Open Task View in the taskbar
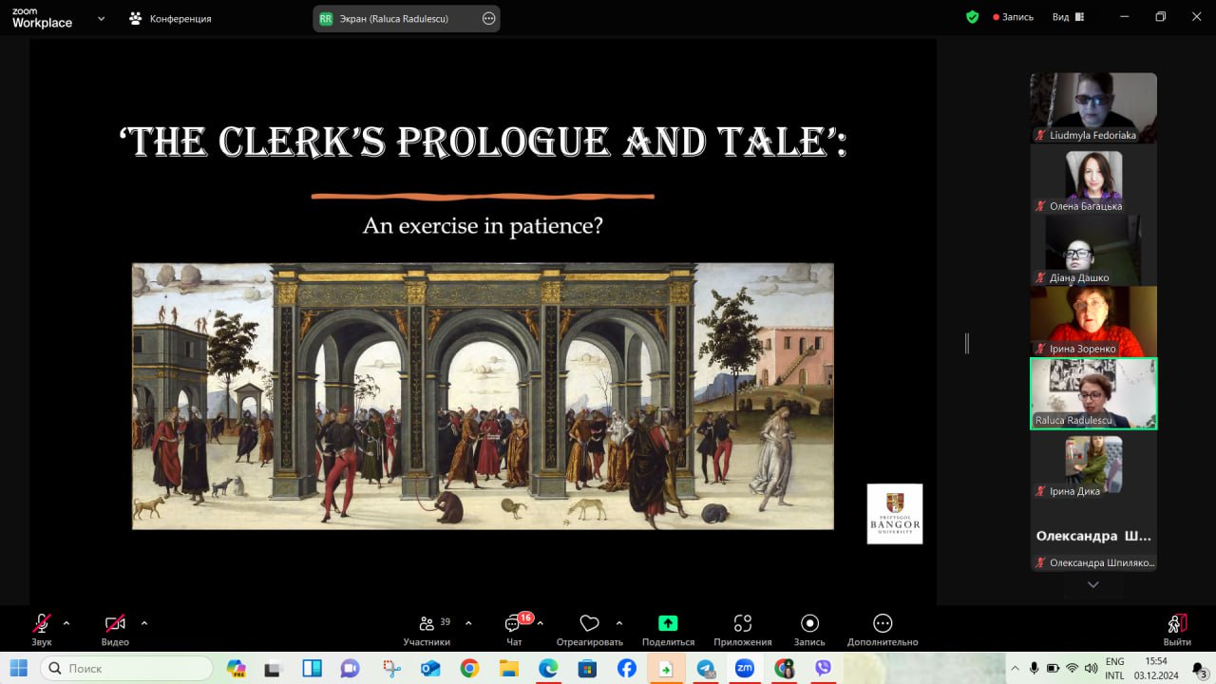 point(275,669)
